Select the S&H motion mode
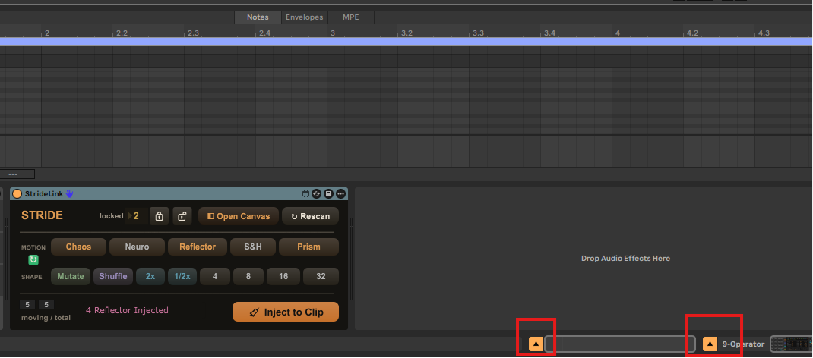This screenshot has width=813, height=358. tap(253, 247)
